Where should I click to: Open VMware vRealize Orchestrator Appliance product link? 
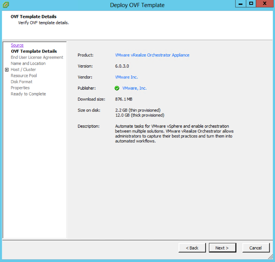[152, 55]
